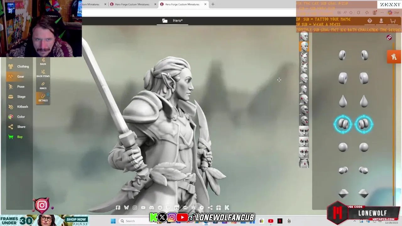Open the user account icon
Viewport: 402px width, 226px height.
[x=381, y=21]
